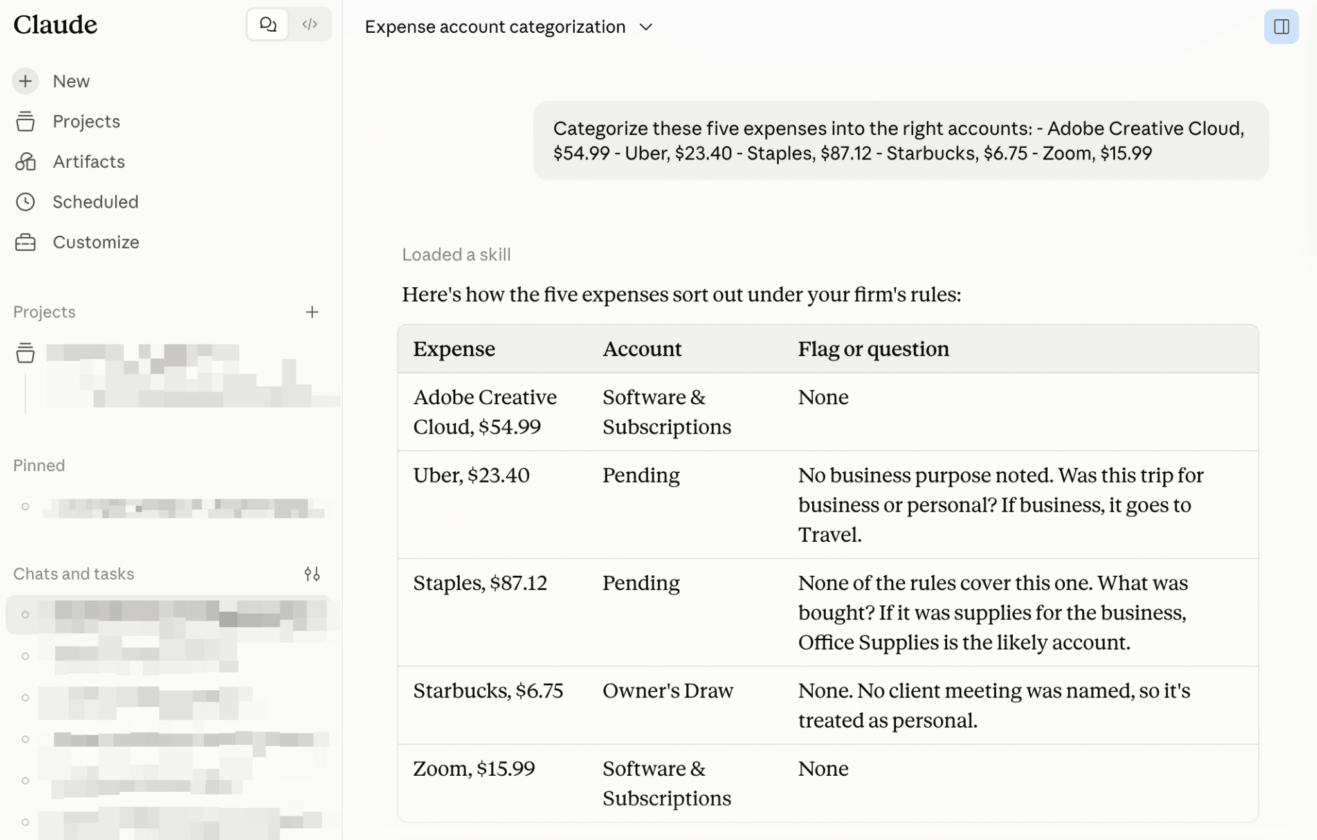
Task: Click the Projects section header above the list
Action: [x=44, y=312]
